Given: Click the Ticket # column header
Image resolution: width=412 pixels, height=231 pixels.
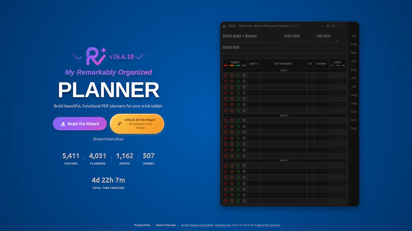Looking at the screenshot, I should (x=253, y=64).
